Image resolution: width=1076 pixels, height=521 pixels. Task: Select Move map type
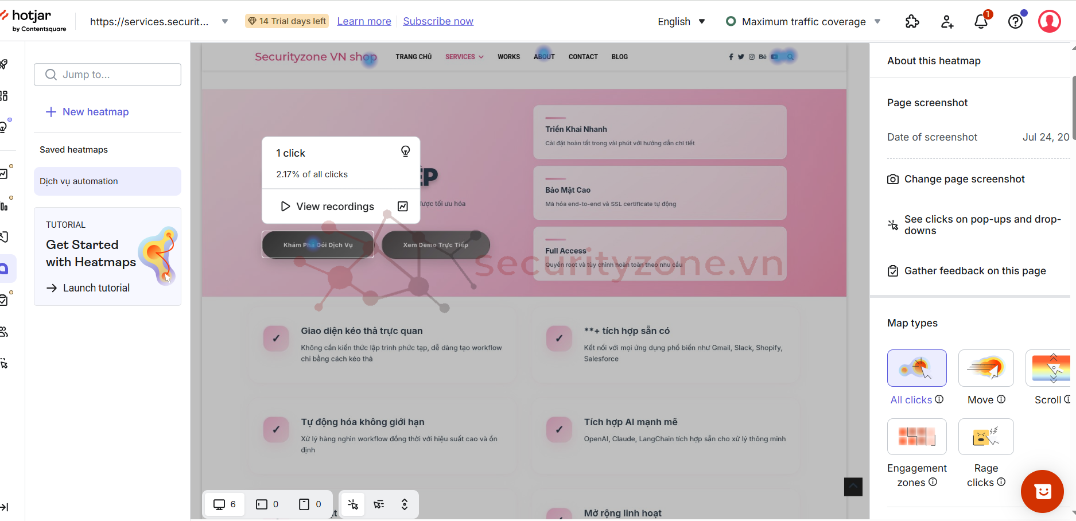986,368
